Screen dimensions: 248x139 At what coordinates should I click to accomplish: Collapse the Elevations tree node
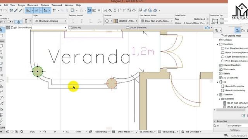pyautogui.click(x=218, y=44)
